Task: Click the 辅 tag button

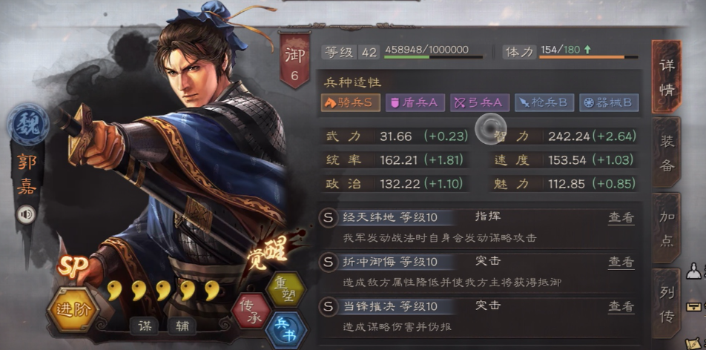Action: point(182,326)
